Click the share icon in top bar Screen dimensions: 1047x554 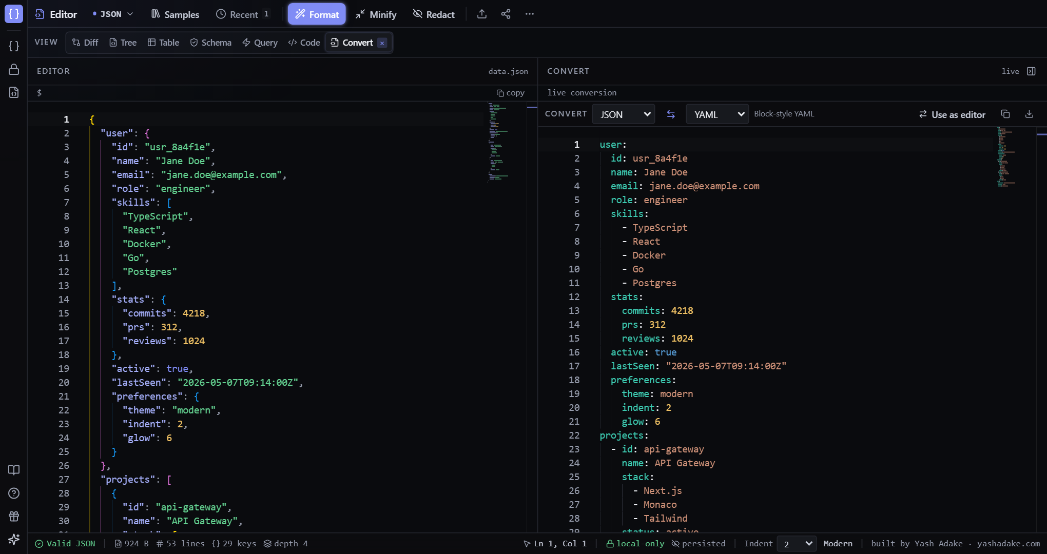pyautogui.click(x=506, y=14)
